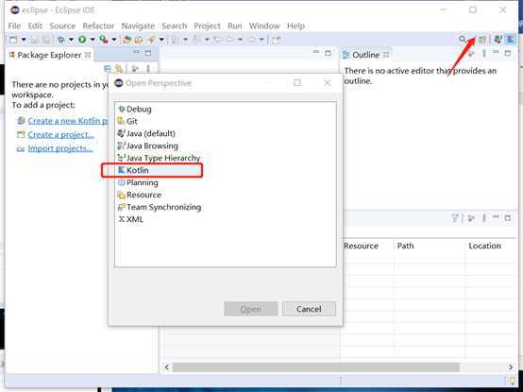The image size is (523, 392).
Task: Expand the External Tools dropdown arrow
Action: click(114, 40)
